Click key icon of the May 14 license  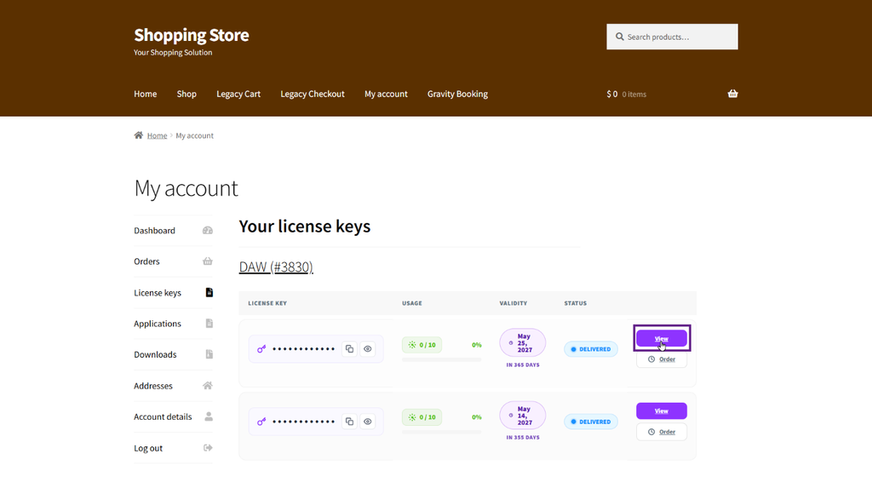click(261, 422)
